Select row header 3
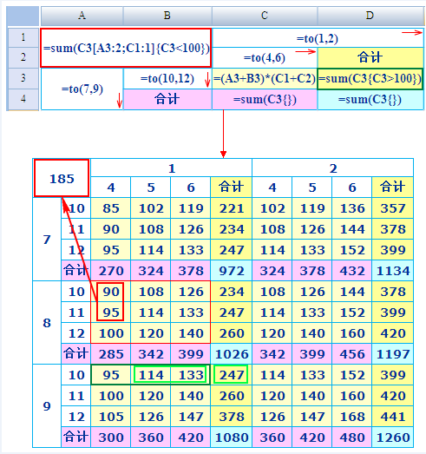 [23, 78]
